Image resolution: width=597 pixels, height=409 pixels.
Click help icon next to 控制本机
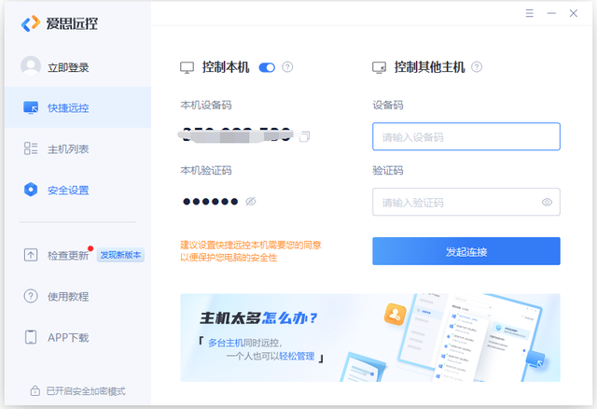(x=287, y=67)
